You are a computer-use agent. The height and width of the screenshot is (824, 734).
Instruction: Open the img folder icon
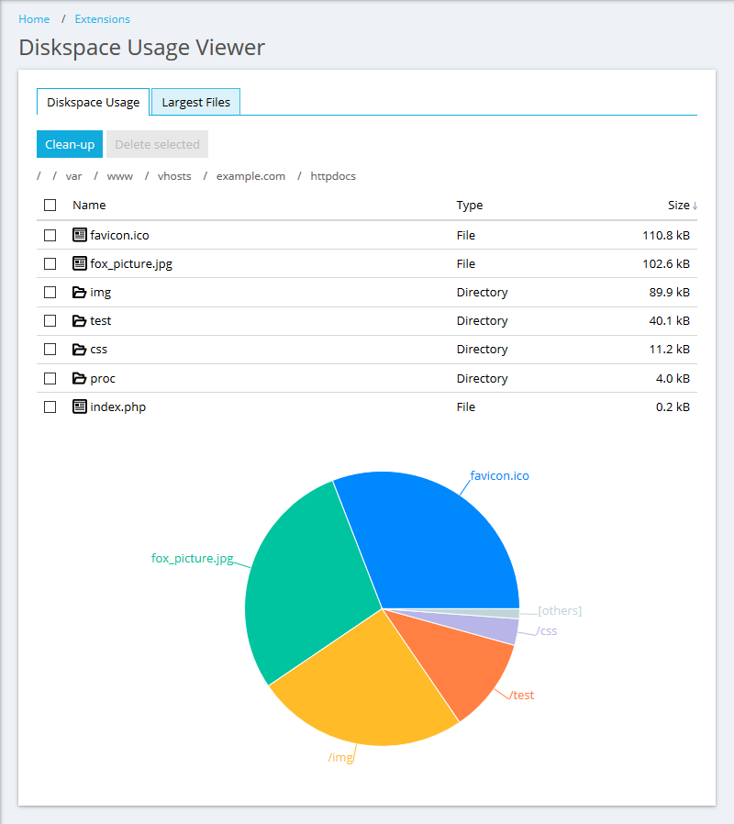80,293
